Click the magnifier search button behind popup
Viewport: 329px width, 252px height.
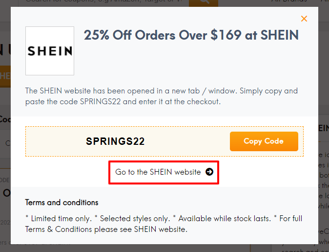204,2
